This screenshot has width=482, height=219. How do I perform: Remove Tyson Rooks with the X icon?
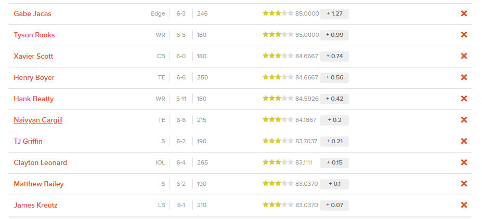coord(464,35)
